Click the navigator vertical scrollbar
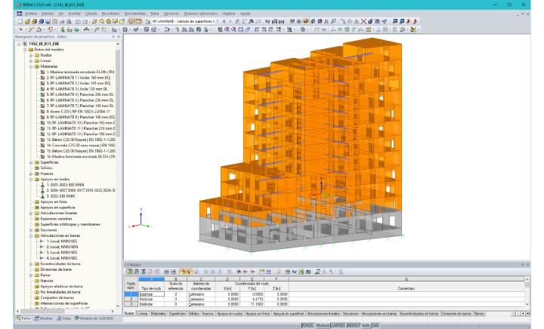The width and height of the screenshot is (544, 329). (x=118, y=94)
